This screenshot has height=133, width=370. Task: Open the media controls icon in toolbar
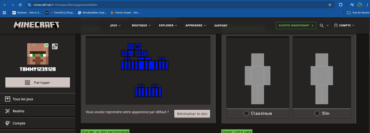click(352, 5)
